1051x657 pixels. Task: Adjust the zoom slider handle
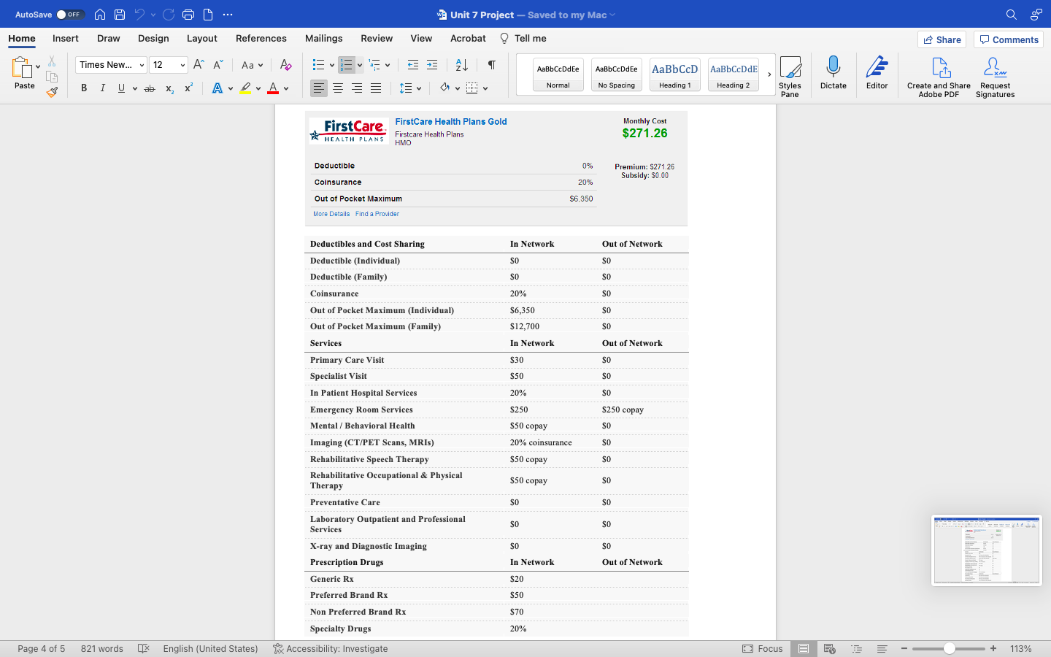950,648
